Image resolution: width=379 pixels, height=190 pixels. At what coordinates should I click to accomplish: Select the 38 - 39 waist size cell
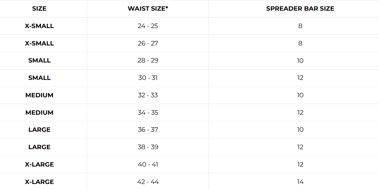click(148, 147)
